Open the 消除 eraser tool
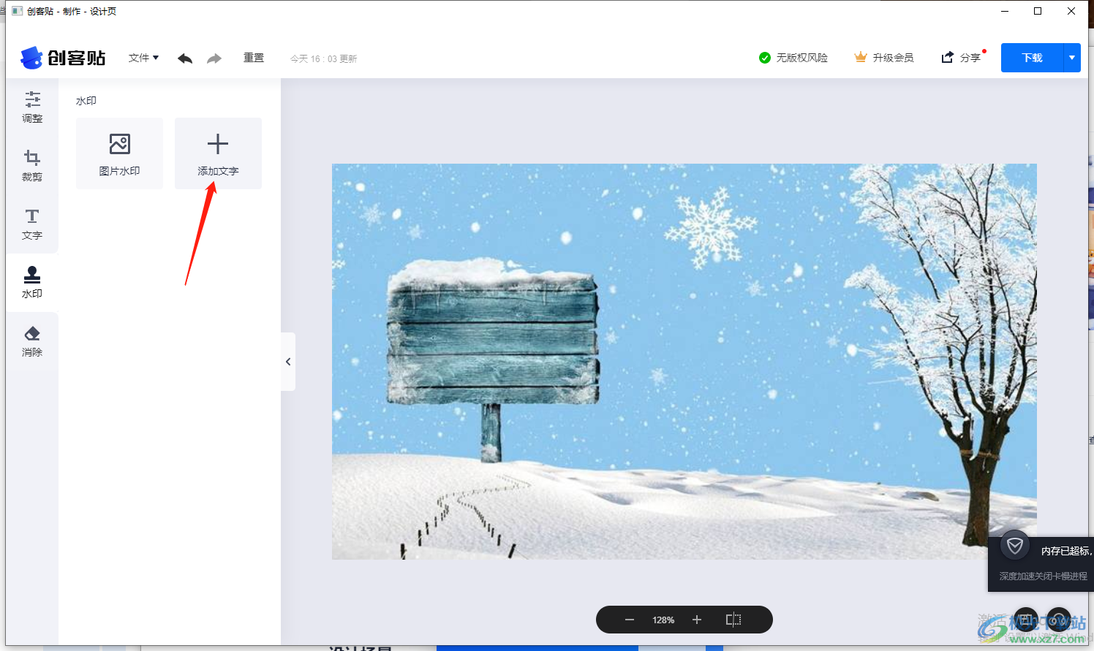1094x651 pixels. (x=32, y=341)
